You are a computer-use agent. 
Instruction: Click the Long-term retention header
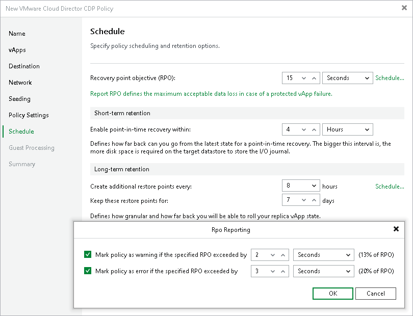click(x=247, y=169)
